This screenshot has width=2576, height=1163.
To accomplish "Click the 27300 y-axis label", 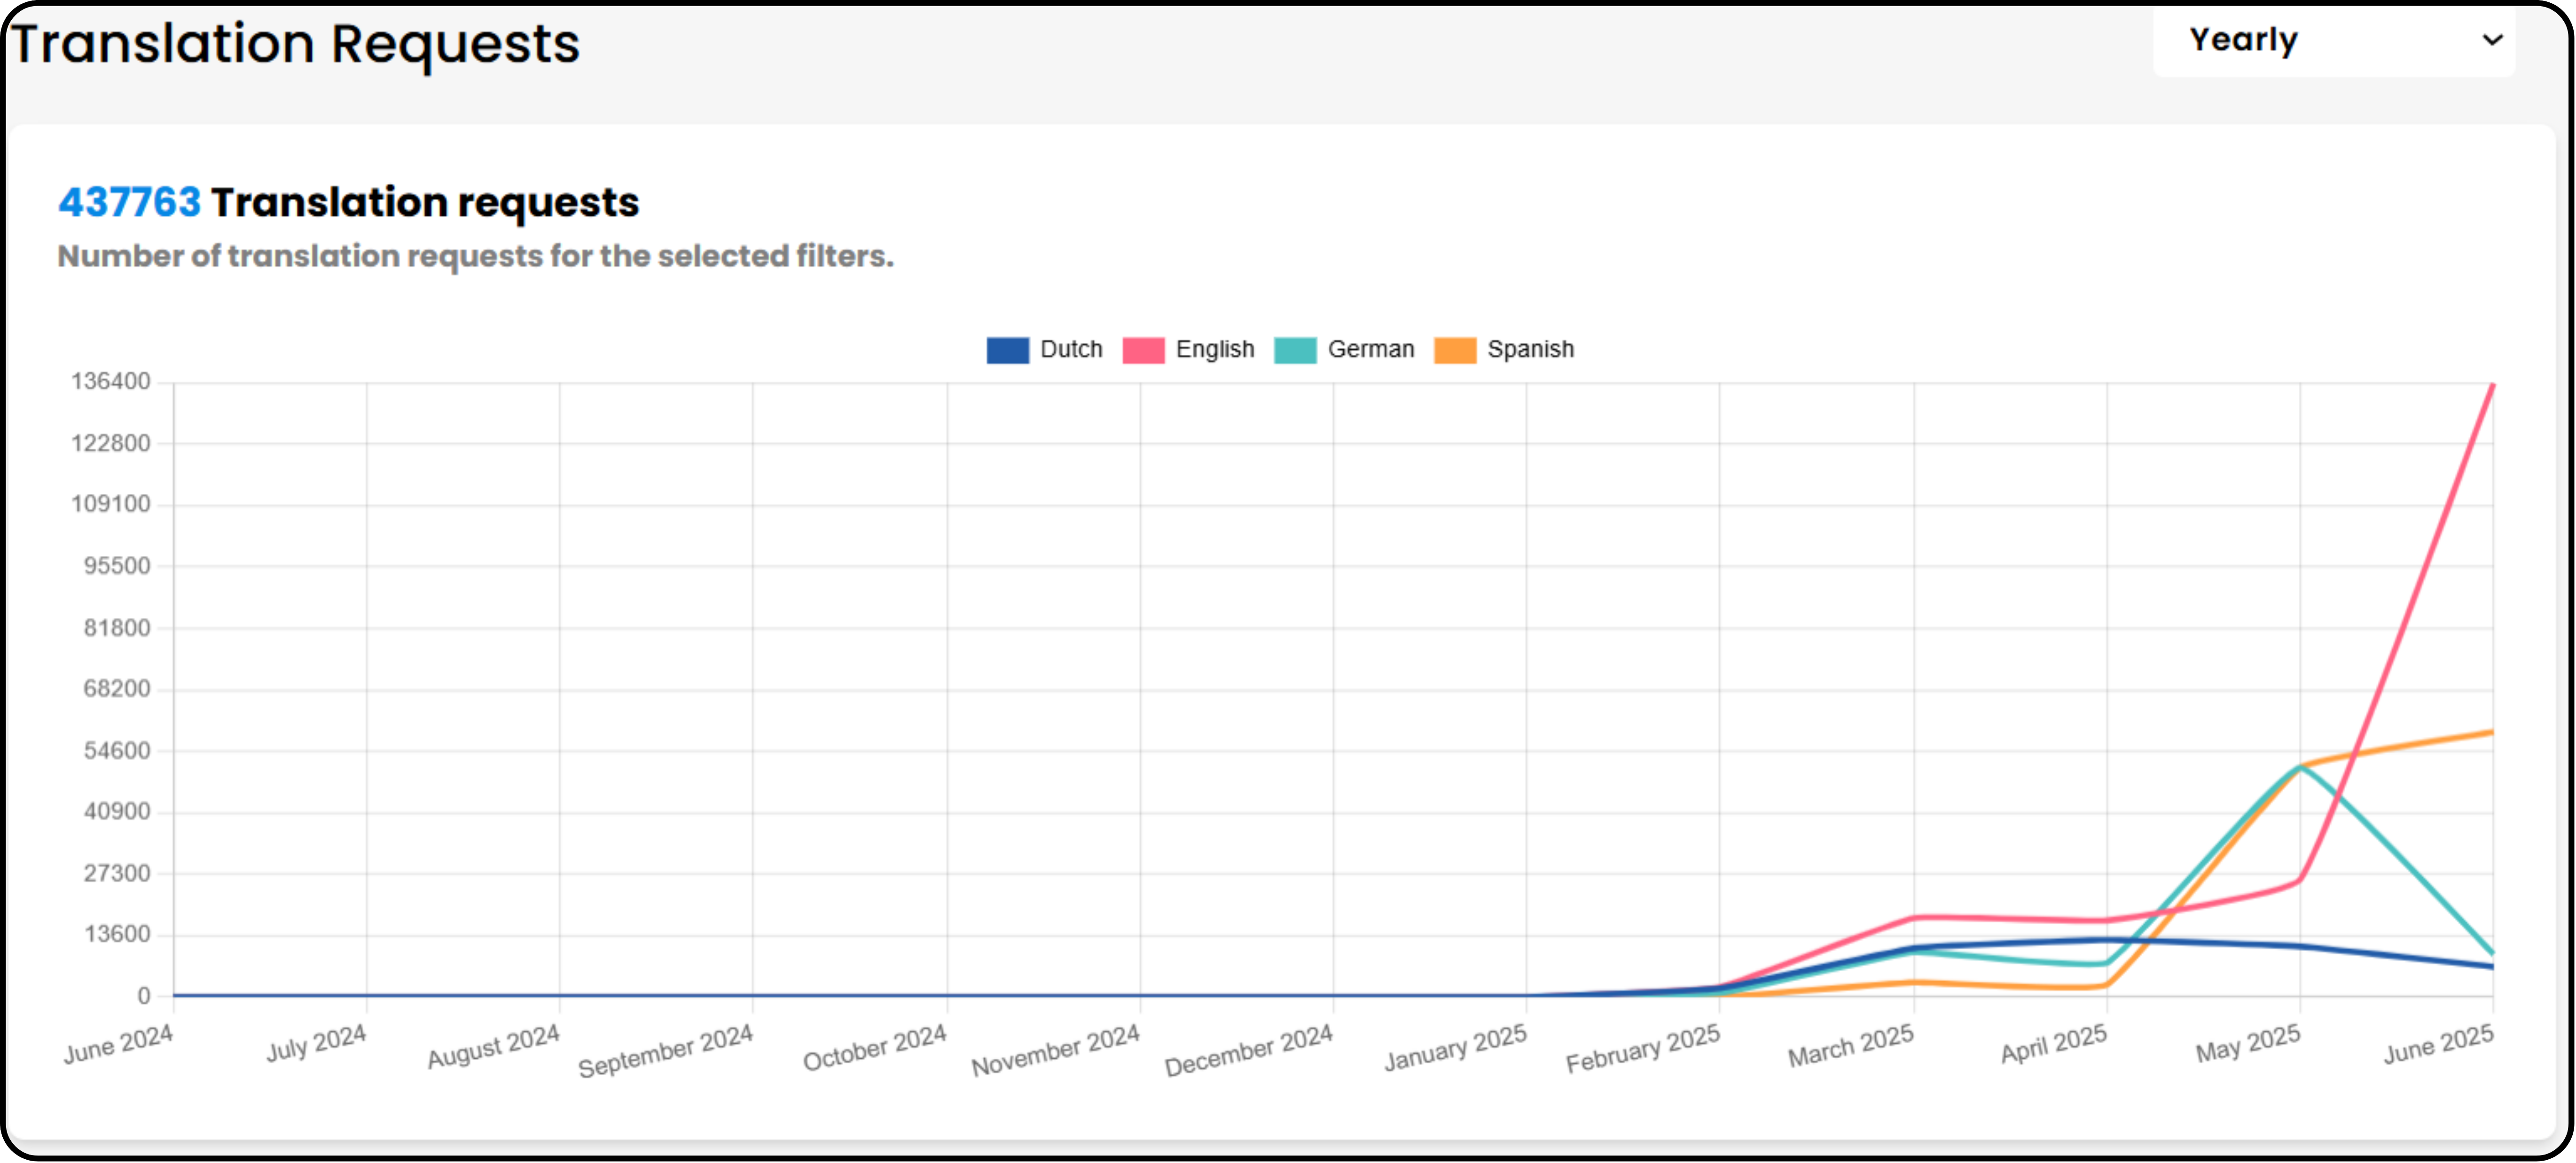I will [116, 874].
